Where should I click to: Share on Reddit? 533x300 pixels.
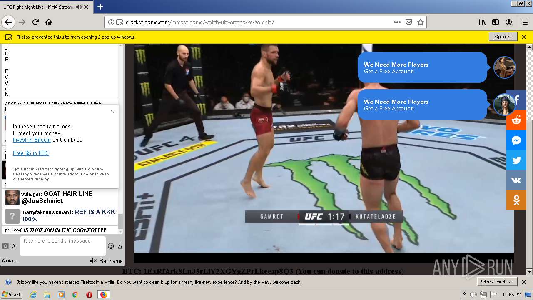pos(516,120)
